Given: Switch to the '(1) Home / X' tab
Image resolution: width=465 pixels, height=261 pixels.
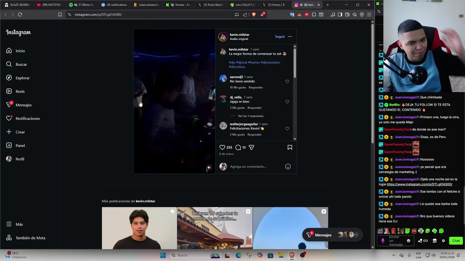Looking at the screenshot, I should pos(275,5).
